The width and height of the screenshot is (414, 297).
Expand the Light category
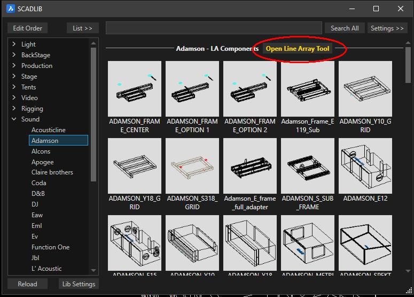(14, 44)
